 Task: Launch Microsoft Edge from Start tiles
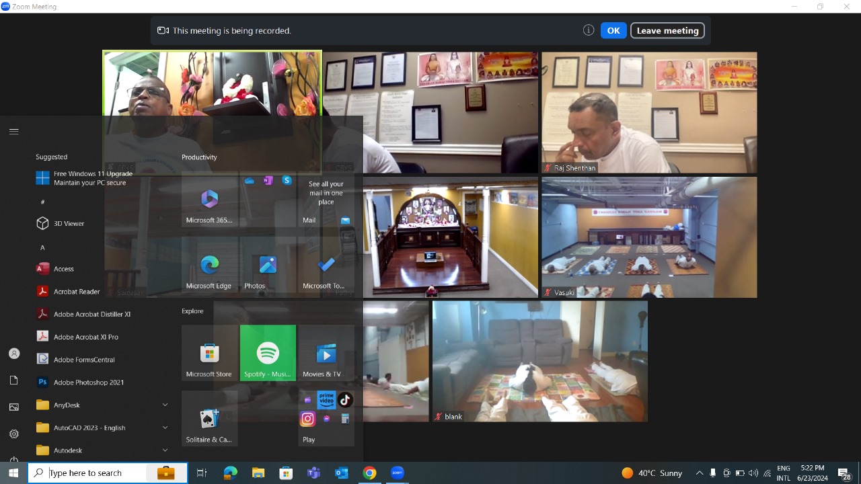click(209, 264)
